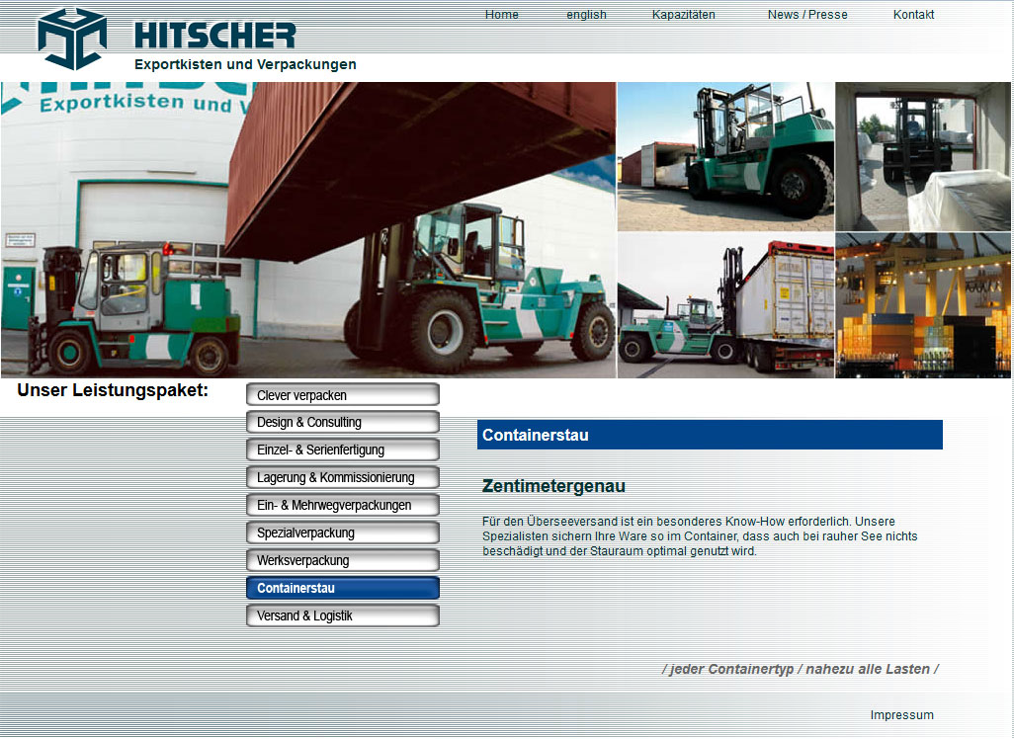Switch the site to english
The width and height of the screenshot is (1014, 739).
tap(586, 14)
